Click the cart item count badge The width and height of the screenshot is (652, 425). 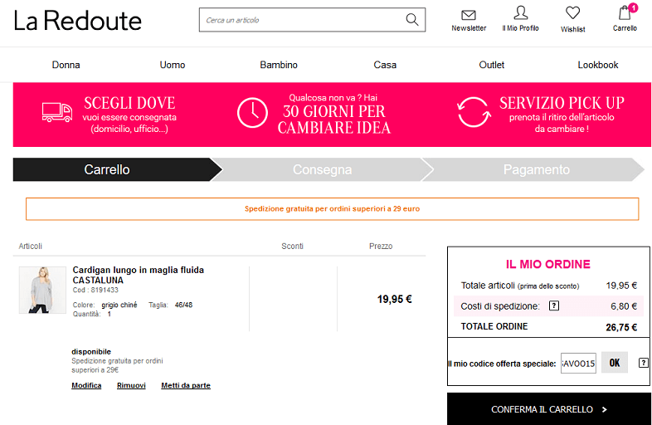coord(633,7)
